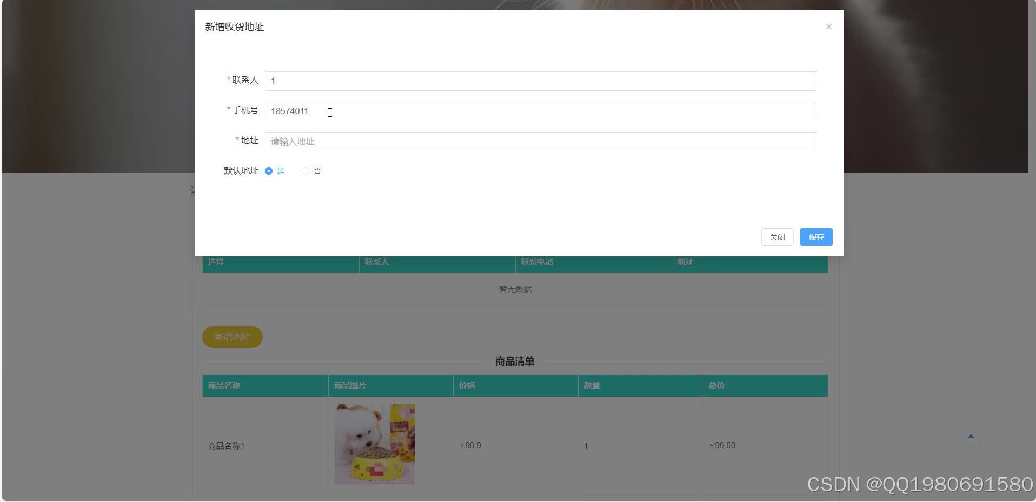1036x502 pixels.
Task: Select 否 for 默认地址
Action: pyautogui.click(x=305, y=170)
